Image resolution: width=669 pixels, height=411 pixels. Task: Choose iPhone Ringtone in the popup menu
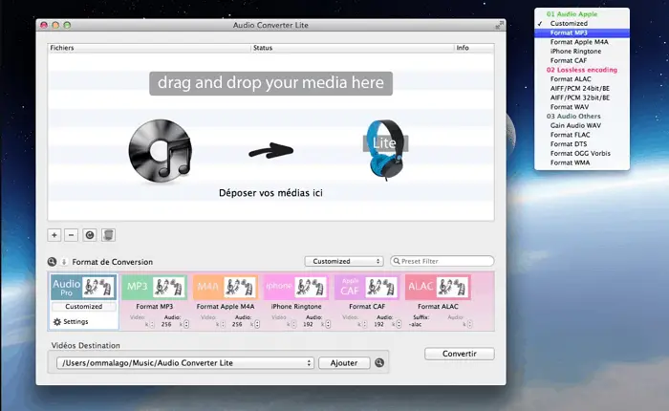[582, 52]
